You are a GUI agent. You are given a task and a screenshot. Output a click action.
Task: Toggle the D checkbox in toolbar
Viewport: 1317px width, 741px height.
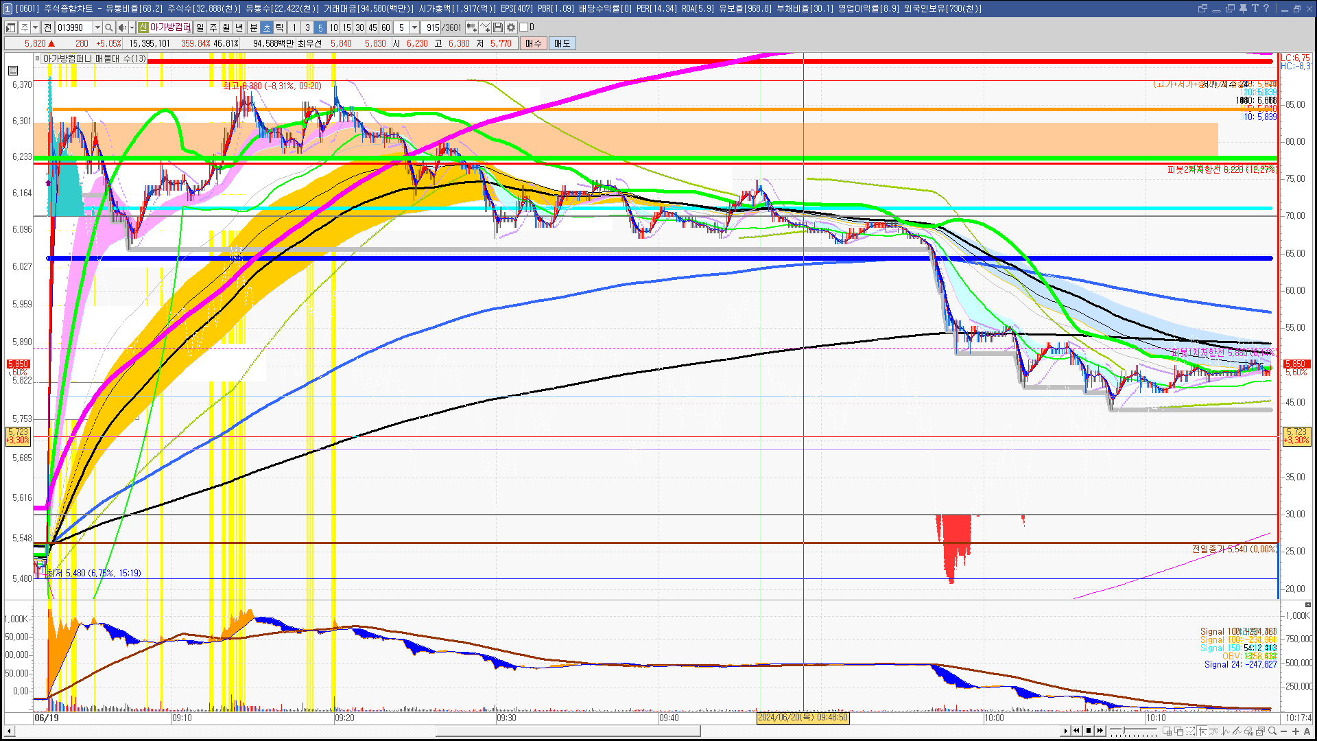524,27
